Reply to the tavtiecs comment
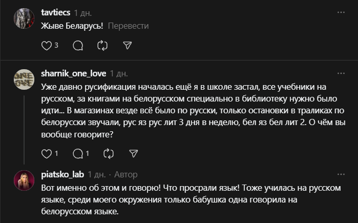 point(78,46)
